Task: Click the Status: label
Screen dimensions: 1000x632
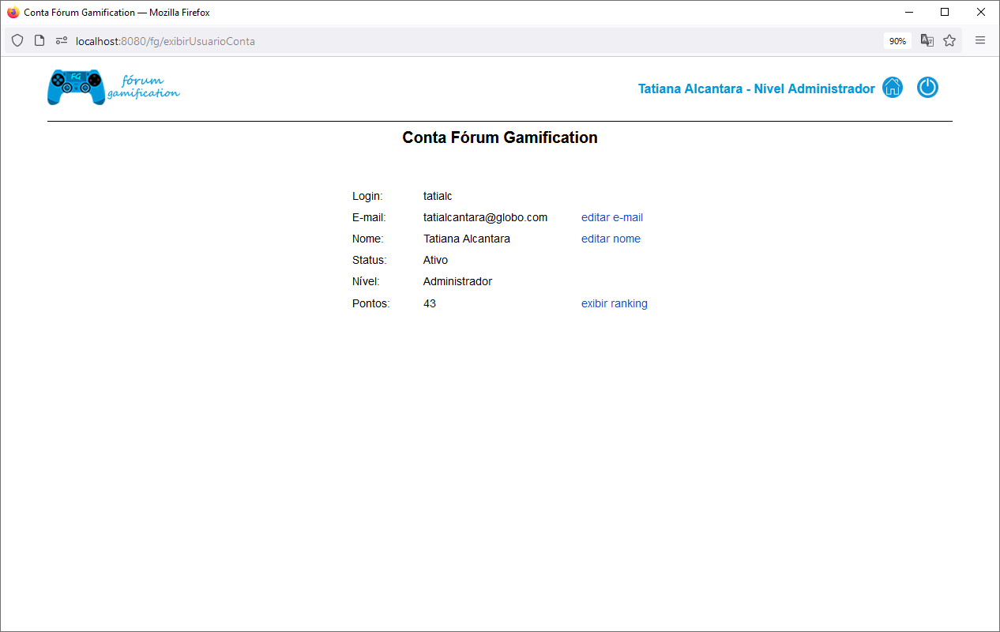Action: (x=370, y=260)
